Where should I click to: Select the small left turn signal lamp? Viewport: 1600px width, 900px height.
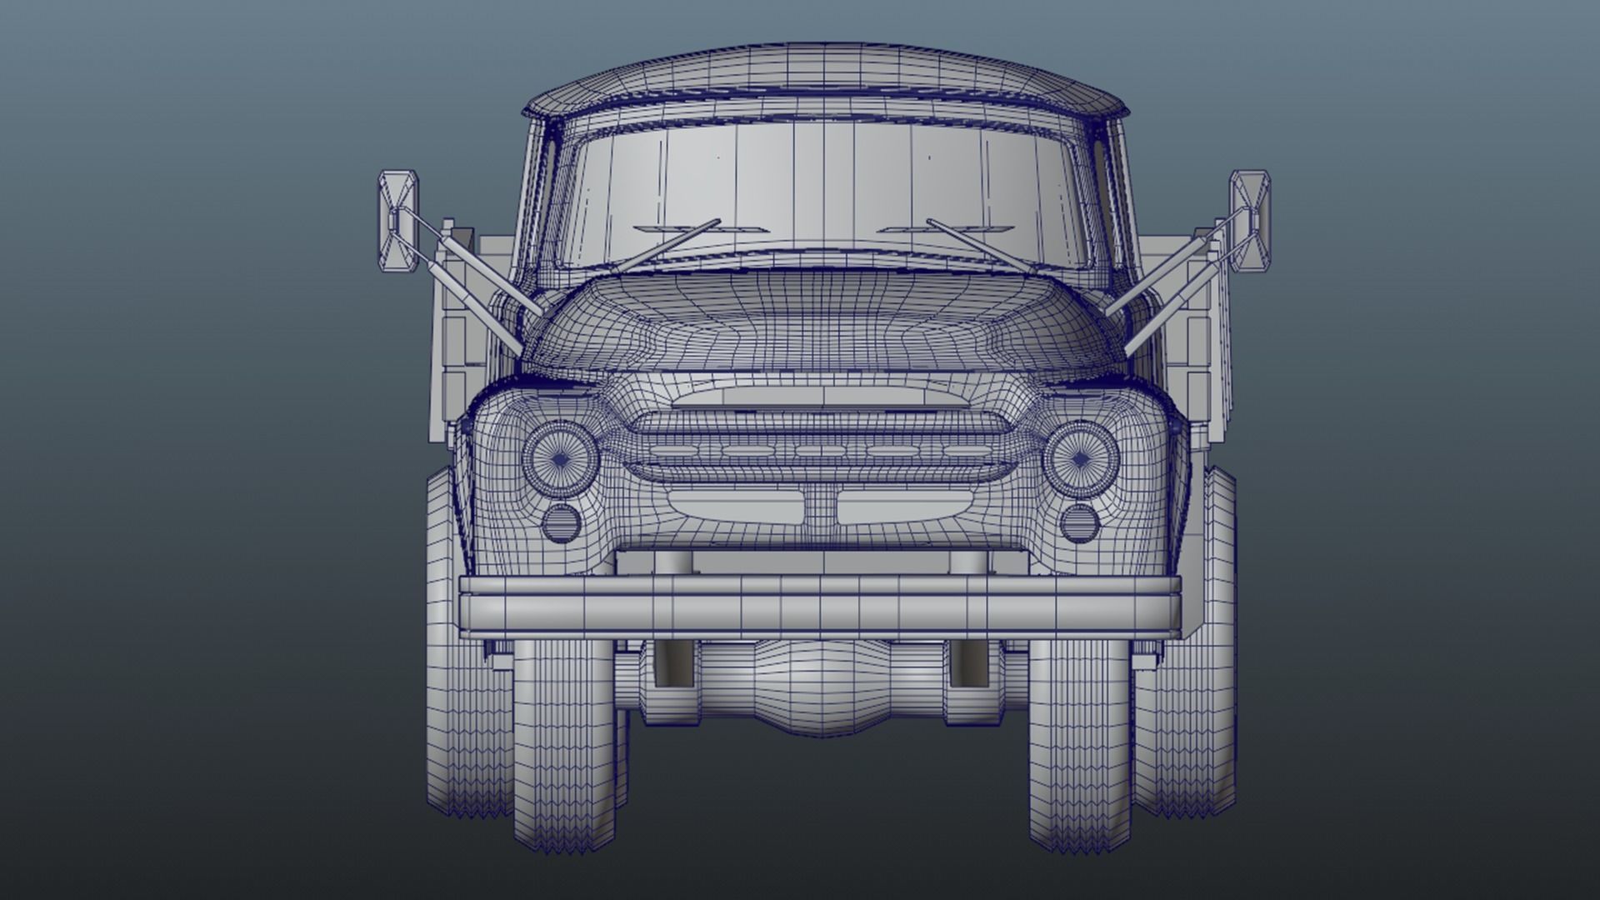coord(561,522)
